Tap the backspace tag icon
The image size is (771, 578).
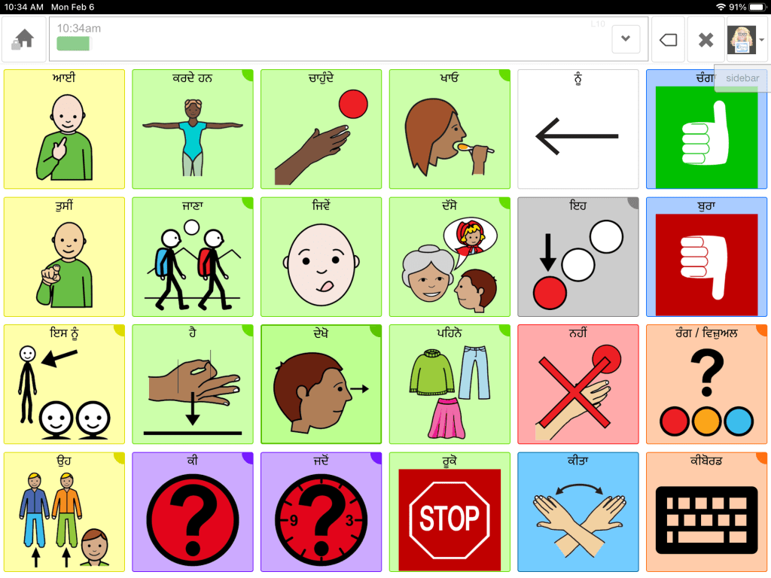click(668, 39)
